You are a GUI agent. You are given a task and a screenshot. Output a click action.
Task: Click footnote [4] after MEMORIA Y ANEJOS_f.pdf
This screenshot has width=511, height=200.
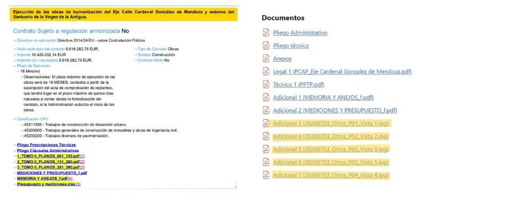71,179
